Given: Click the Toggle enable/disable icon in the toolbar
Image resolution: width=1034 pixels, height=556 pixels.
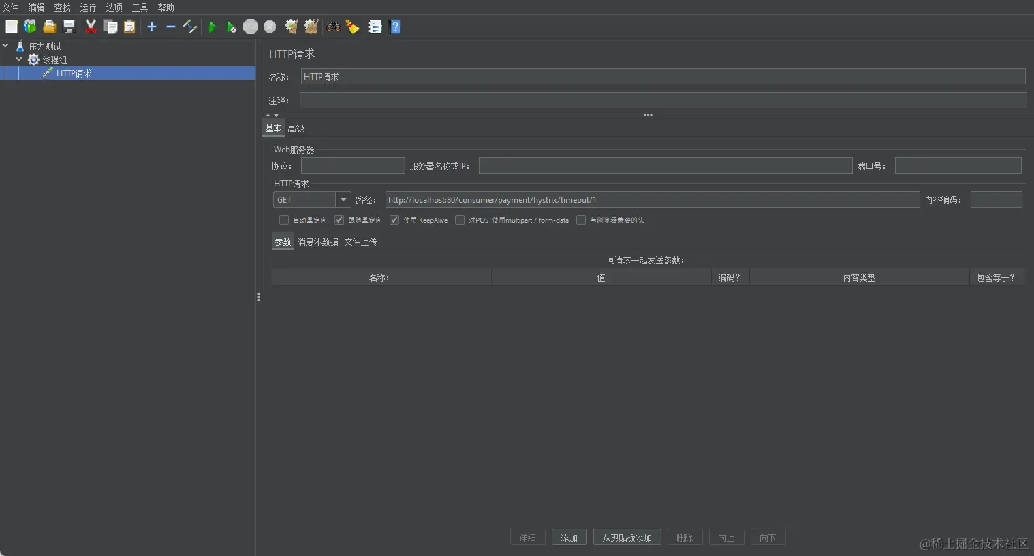Looking at the screenshot, I should pos(190,27).
